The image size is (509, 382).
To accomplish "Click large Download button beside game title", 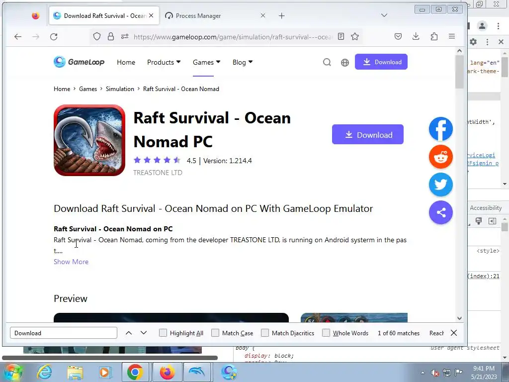I will [368, 134].
